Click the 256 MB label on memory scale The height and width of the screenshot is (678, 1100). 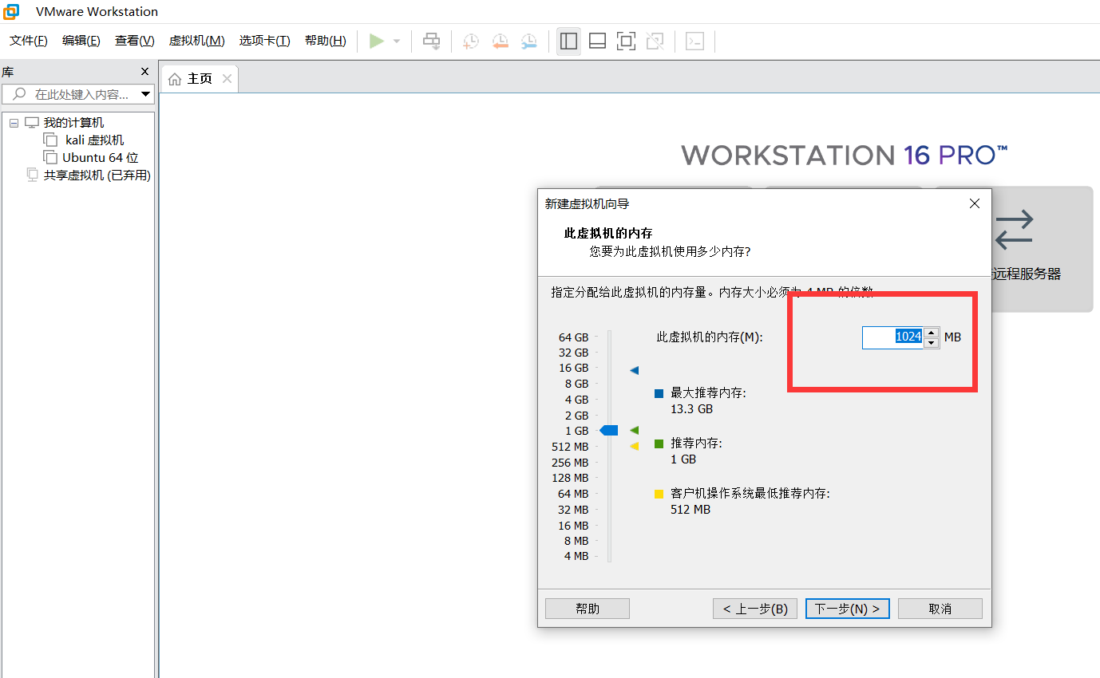point(570,463)
